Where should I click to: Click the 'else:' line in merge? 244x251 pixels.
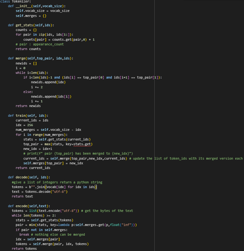[28, 92]
